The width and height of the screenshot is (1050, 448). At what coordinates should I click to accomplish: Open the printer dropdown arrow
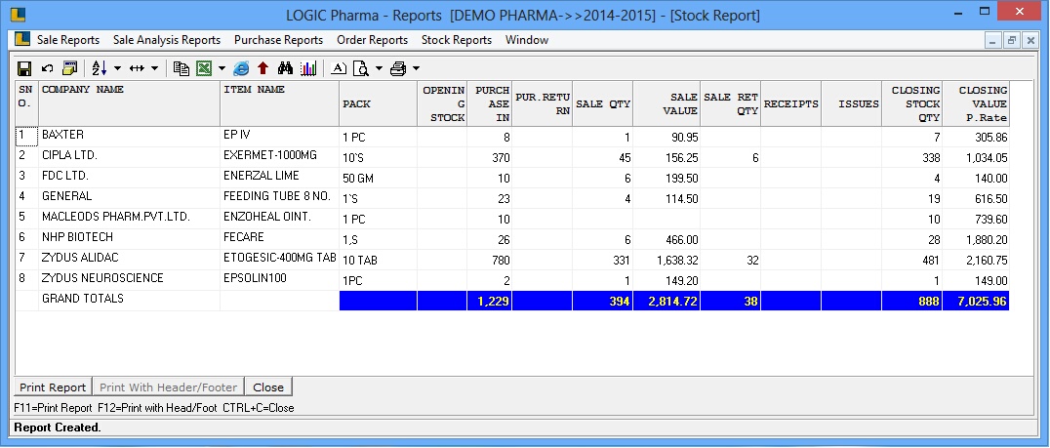[416, 68]
